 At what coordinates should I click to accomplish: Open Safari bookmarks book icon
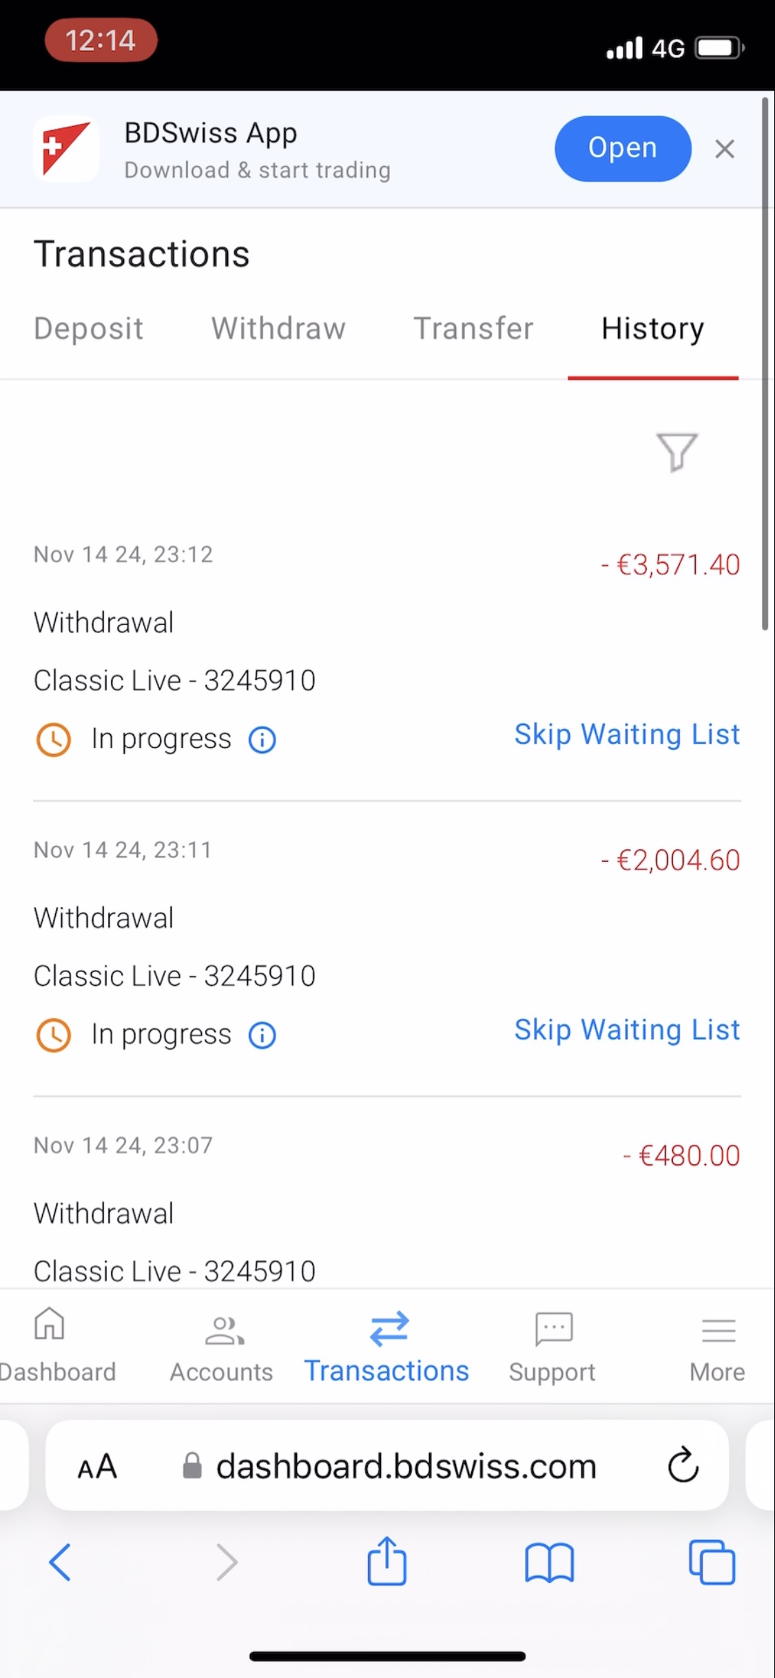click(549, 1562)
